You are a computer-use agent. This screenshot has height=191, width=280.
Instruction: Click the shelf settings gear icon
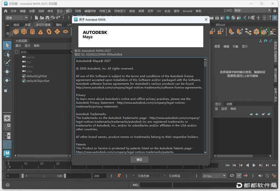pyautogui.click(x=8, y=33)
